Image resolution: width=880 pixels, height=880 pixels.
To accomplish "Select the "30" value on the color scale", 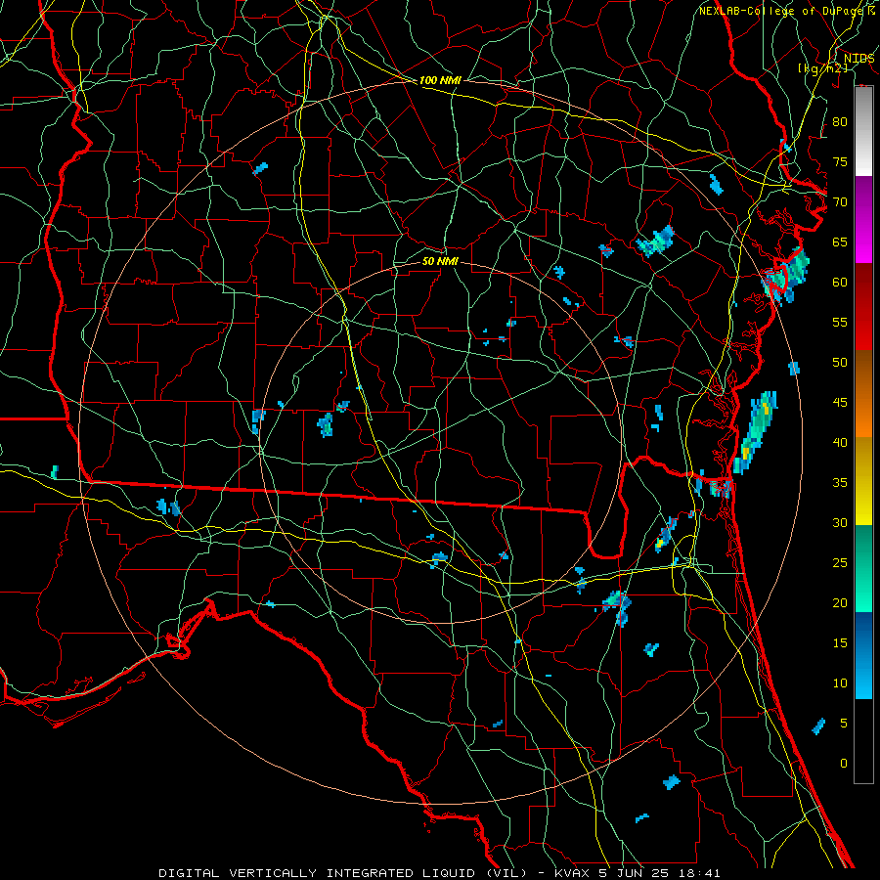I will (840, 523).
